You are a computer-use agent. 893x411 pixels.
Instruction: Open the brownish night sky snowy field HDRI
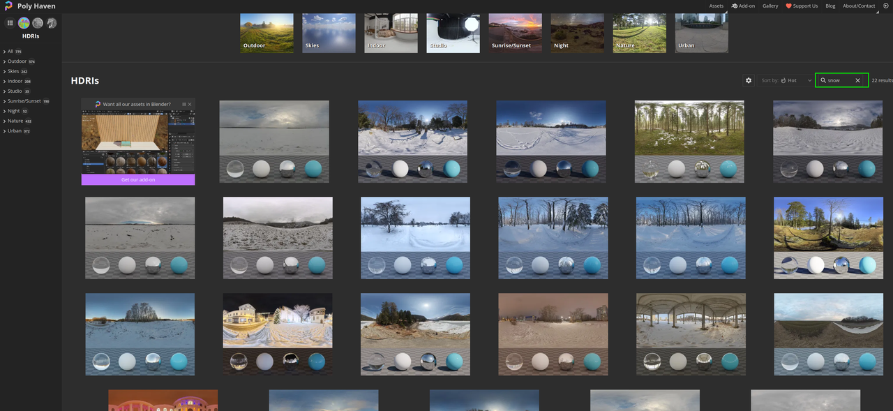(x=553, y=334)
